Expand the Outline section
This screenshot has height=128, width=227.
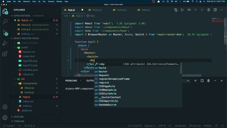18,117
